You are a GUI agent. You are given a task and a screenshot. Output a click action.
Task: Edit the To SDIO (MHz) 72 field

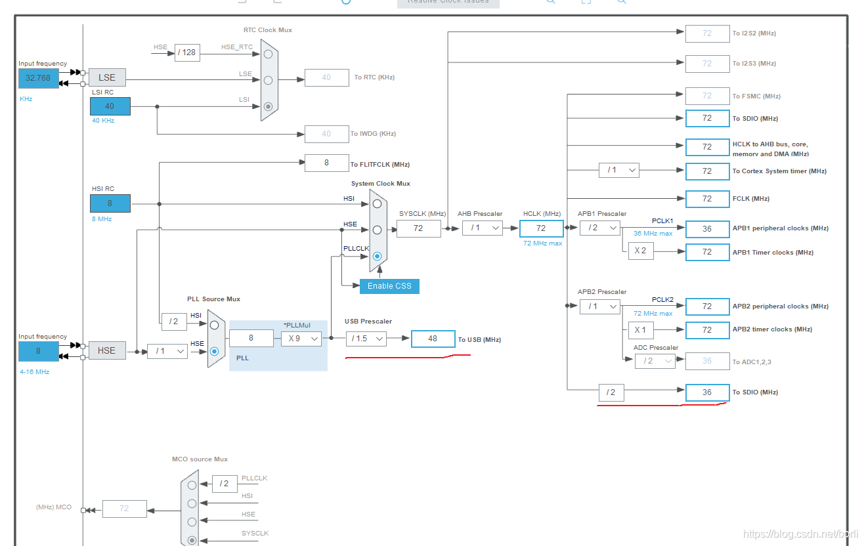click(708, 118)
